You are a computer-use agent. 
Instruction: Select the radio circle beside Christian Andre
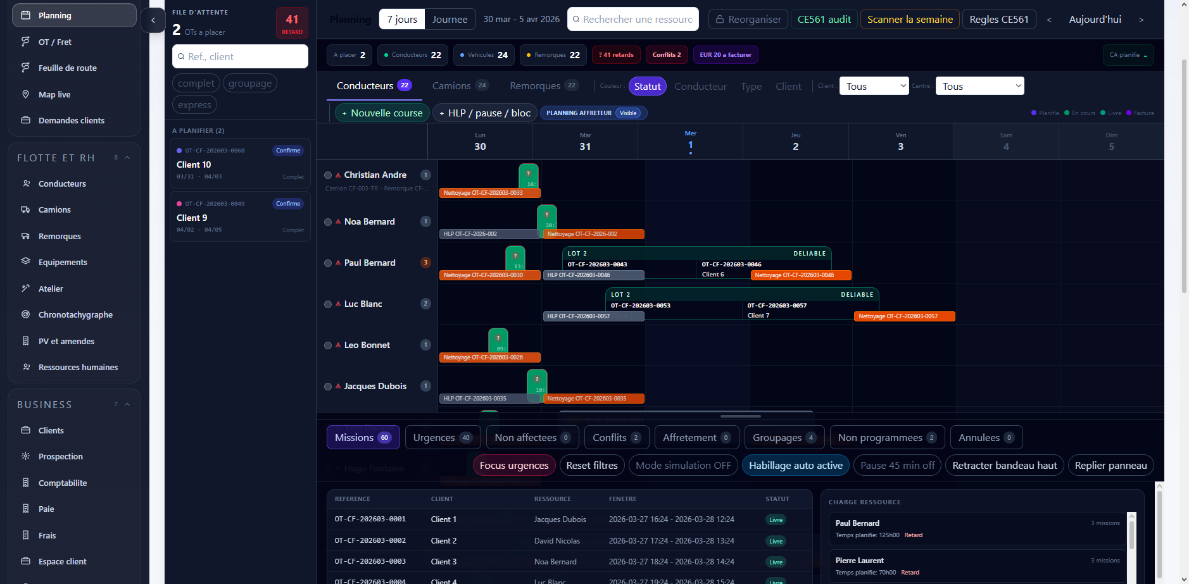click(328, 175)
